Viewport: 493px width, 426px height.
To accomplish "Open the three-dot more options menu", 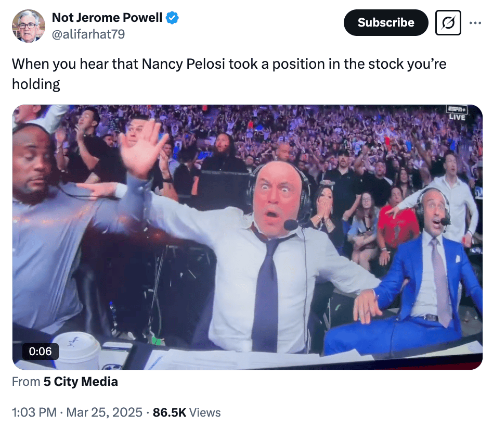I will (x=475, y=23).
